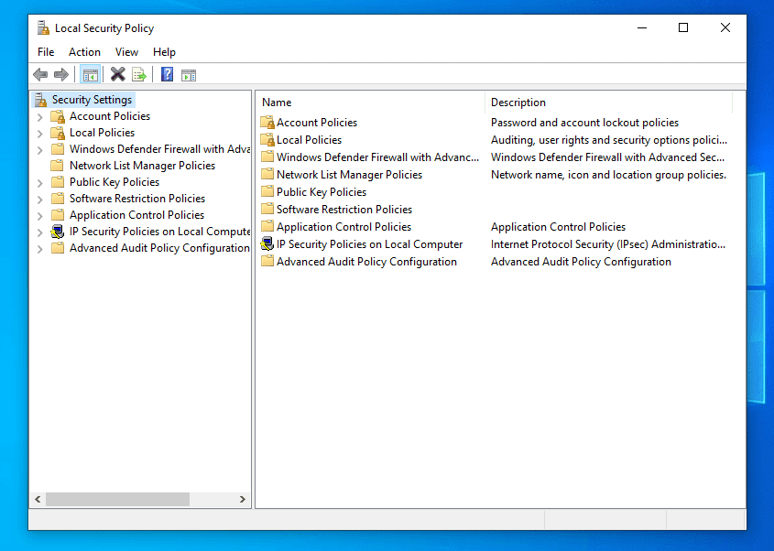The width and height of the screenshot is (774, 551).
Task: Open the View menu
Action: pyautogui.click(x=126, y=52)
